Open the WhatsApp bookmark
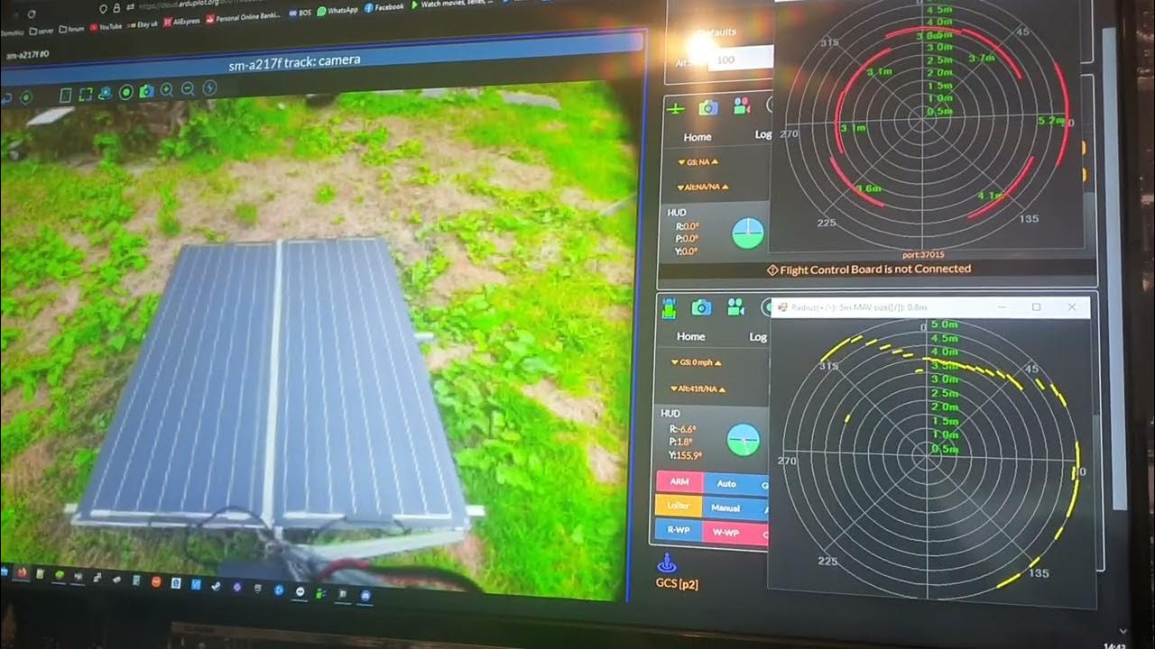 coord(337,10)
